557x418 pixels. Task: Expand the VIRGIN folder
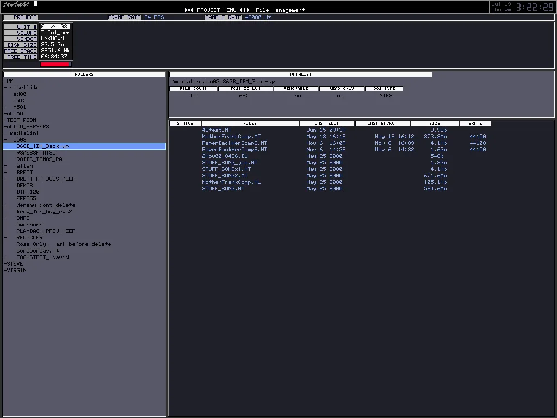click(5, 271)
